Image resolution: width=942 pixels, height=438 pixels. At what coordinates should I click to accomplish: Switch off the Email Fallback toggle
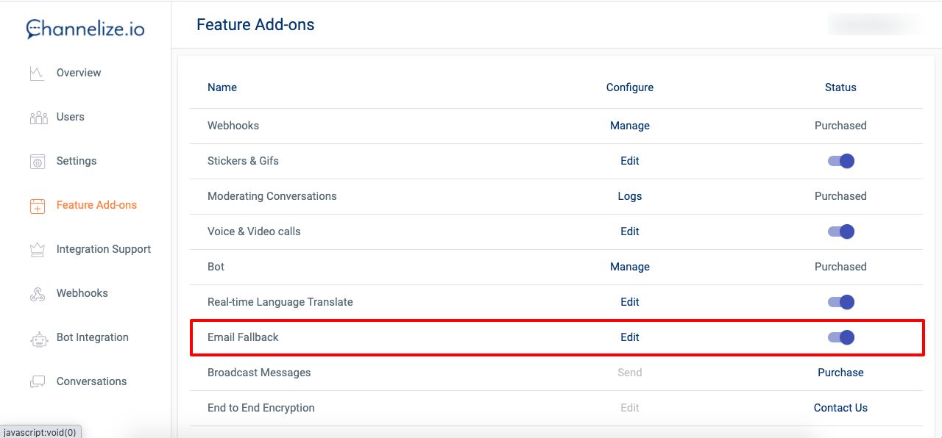pyautogui.click(x=840, y=337)
